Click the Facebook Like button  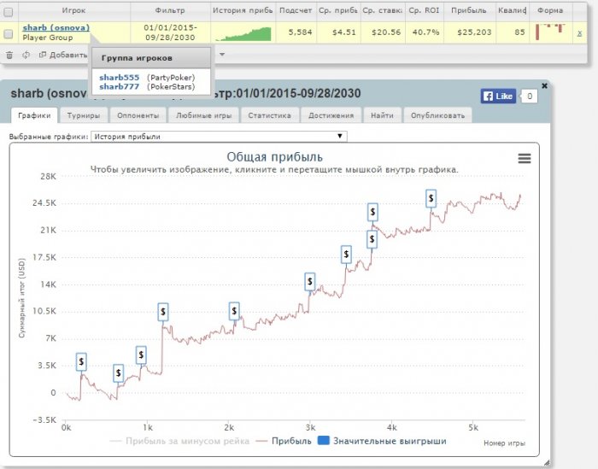[498, 96]
